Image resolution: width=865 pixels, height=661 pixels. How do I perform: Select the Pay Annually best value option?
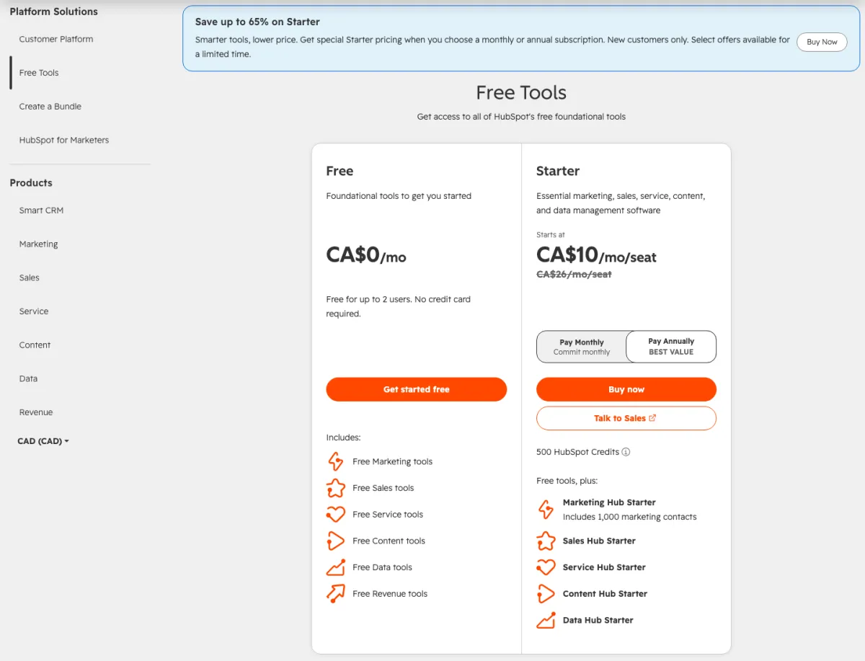coord(671,347)
